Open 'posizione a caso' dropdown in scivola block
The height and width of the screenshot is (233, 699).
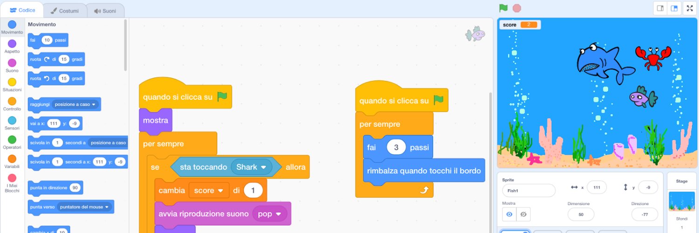pyautogui.click(x=108, y=143)
